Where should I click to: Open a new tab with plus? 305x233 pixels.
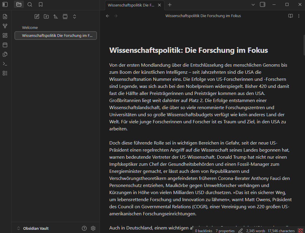pos(170,5)
